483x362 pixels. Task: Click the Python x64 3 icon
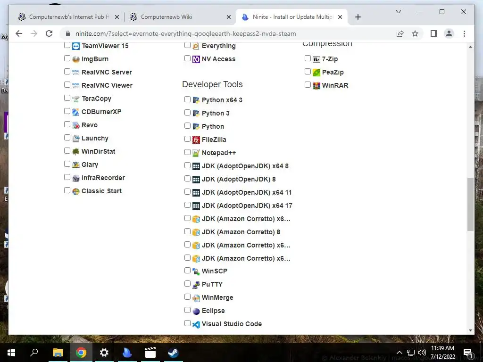pos(196,100)
